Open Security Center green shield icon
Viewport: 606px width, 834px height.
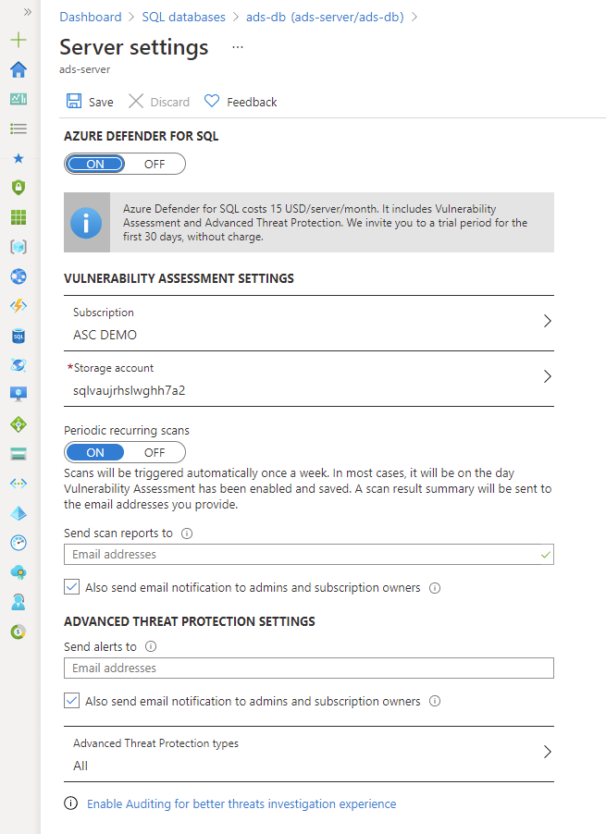point(19,187)
